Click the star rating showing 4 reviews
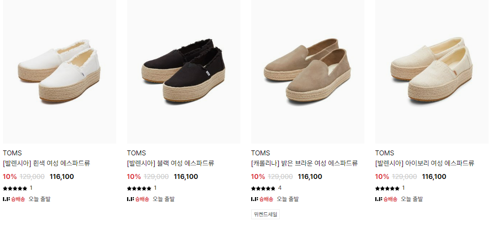Viewport: 493px width, 233px height. (263, 188)
